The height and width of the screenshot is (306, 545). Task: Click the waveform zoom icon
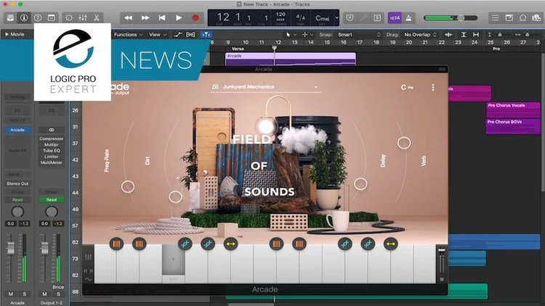[448, 35]
